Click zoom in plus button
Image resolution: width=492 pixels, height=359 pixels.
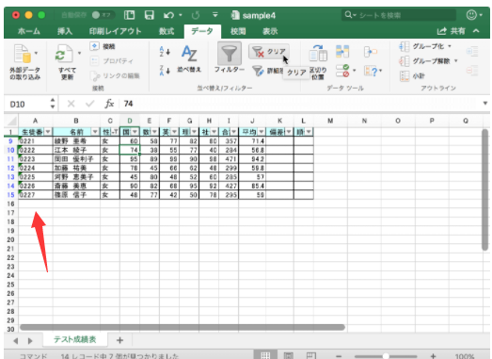pyautogui.click(x=434, y=356)
